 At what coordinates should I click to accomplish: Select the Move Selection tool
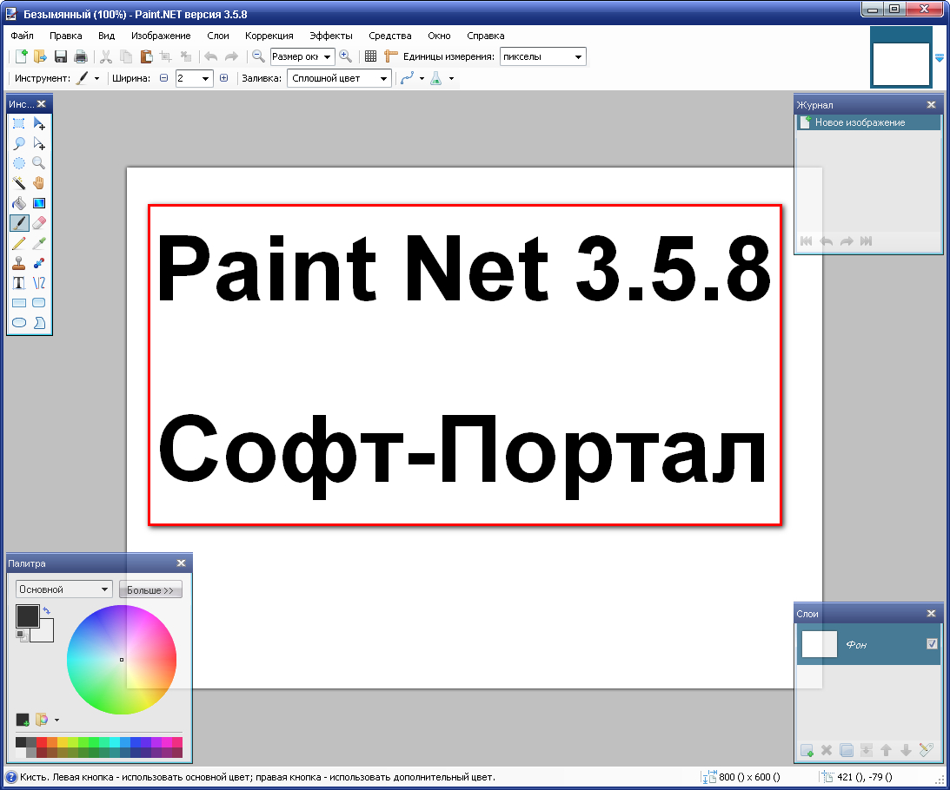[x=39, y=144]
